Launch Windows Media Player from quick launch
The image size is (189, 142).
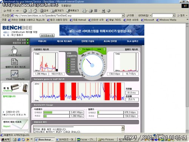coord(28,140)
